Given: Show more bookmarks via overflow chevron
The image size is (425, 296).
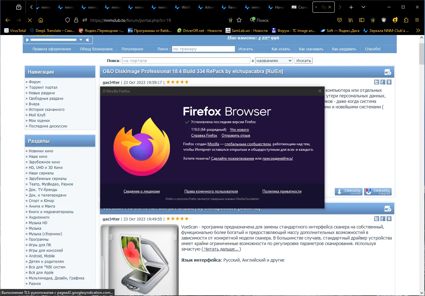Looking at the screenshot, I should click(x=418, y=30).
